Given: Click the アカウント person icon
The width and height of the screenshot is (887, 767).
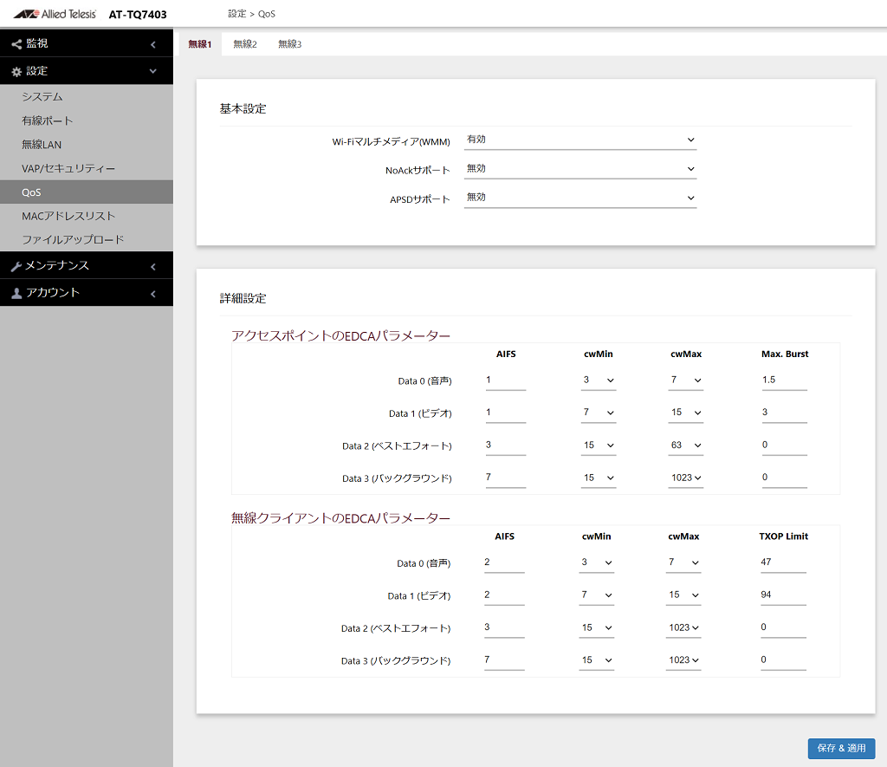Looking at the screenshot, I should pyautogui.click(x=16, y=293).
